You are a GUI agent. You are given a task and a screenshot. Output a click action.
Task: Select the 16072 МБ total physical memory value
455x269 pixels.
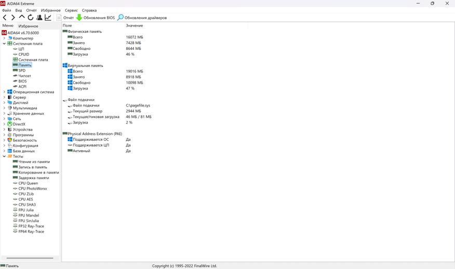[135, 37]
